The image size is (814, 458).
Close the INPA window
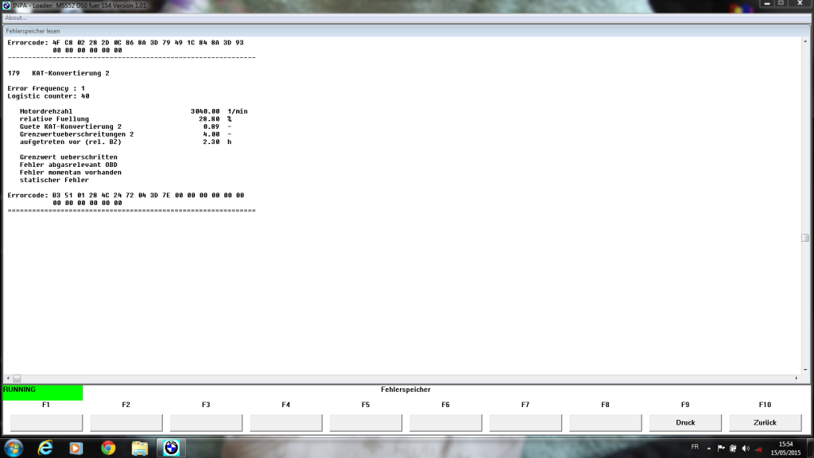point(800,4)
